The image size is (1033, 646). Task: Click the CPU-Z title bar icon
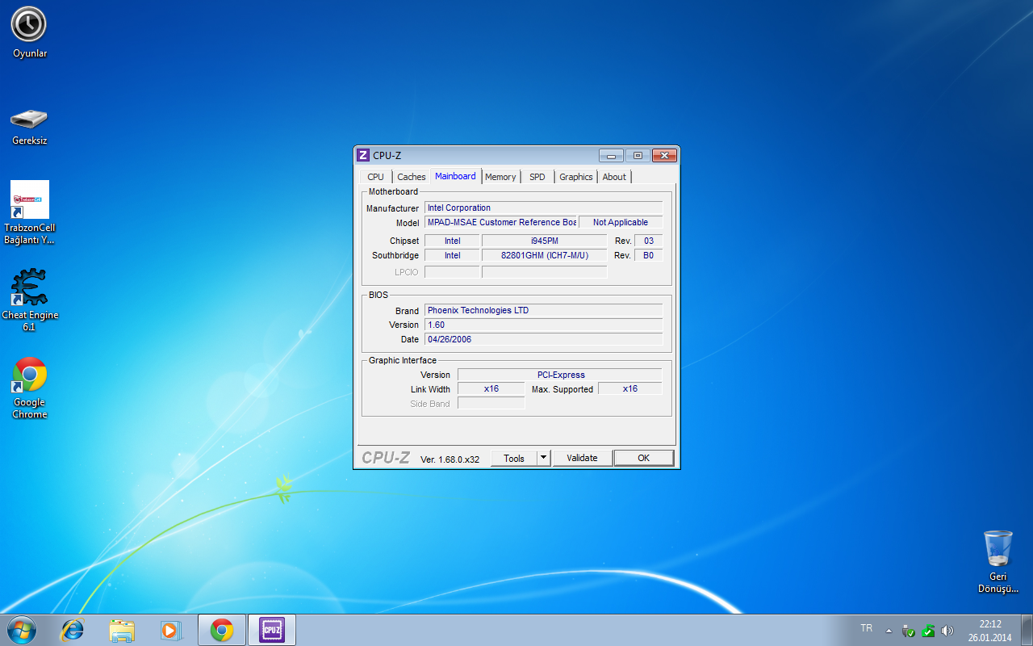pyautogui.click(x=363, y=155)
